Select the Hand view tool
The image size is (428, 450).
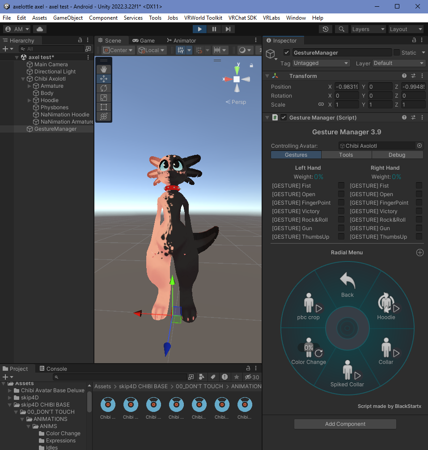tap(103, 69)
